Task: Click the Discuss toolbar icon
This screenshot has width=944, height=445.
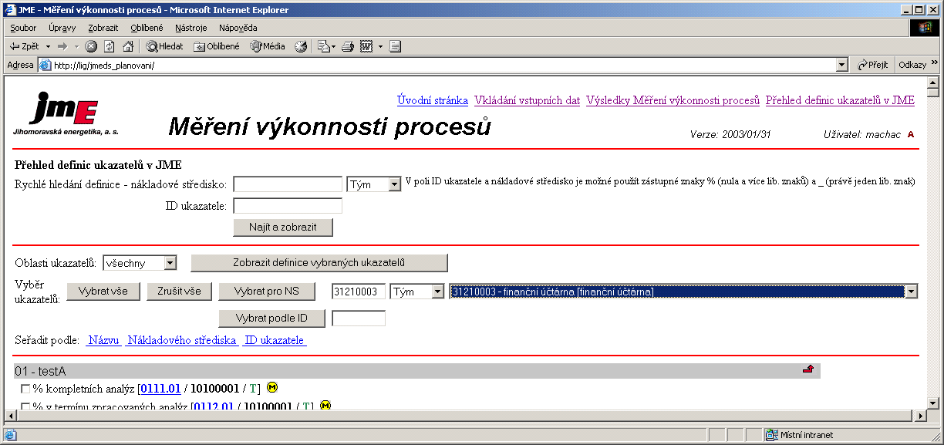Action: click(x=396, y=46)
